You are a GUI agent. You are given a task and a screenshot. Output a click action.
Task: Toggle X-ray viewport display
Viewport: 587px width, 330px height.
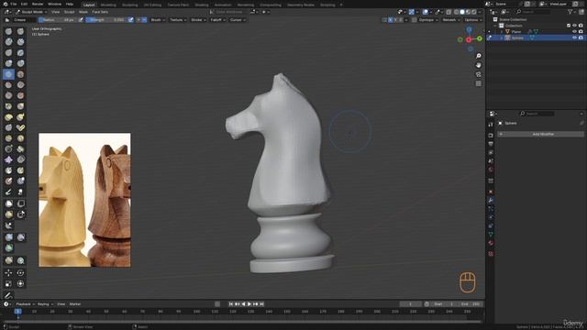(449, 12)
